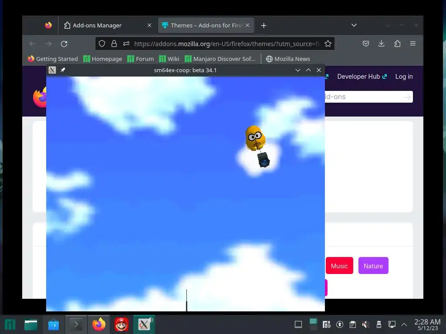
Task: Expand hidden system tray icons
Action: [404, 324]
